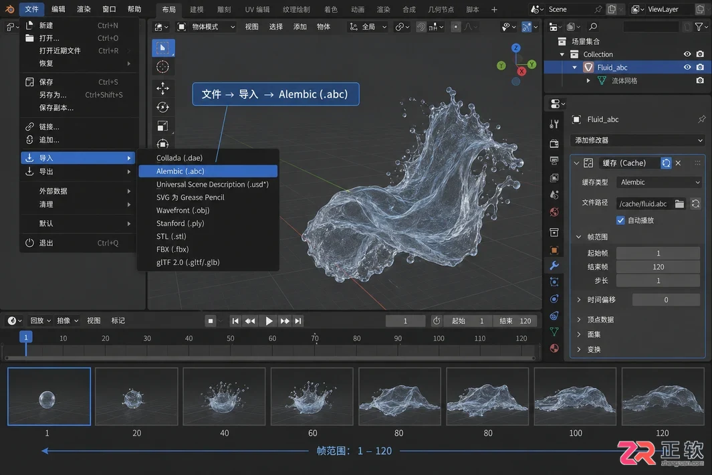Open the Output properties tab
Image resolution: width=712 pixels, height=475 pixels.
(554, 161)
